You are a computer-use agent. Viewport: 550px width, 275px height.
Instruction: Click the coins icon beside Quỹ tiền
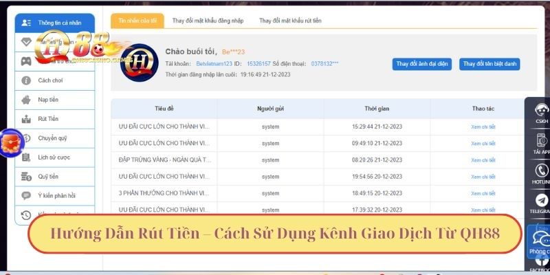pos(26,177)
